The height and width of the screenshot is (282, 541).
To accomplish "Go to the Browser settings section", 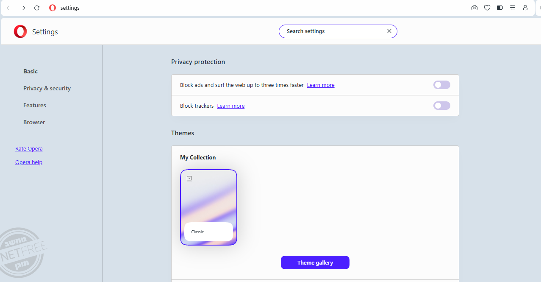I will (x=34, y=122).
